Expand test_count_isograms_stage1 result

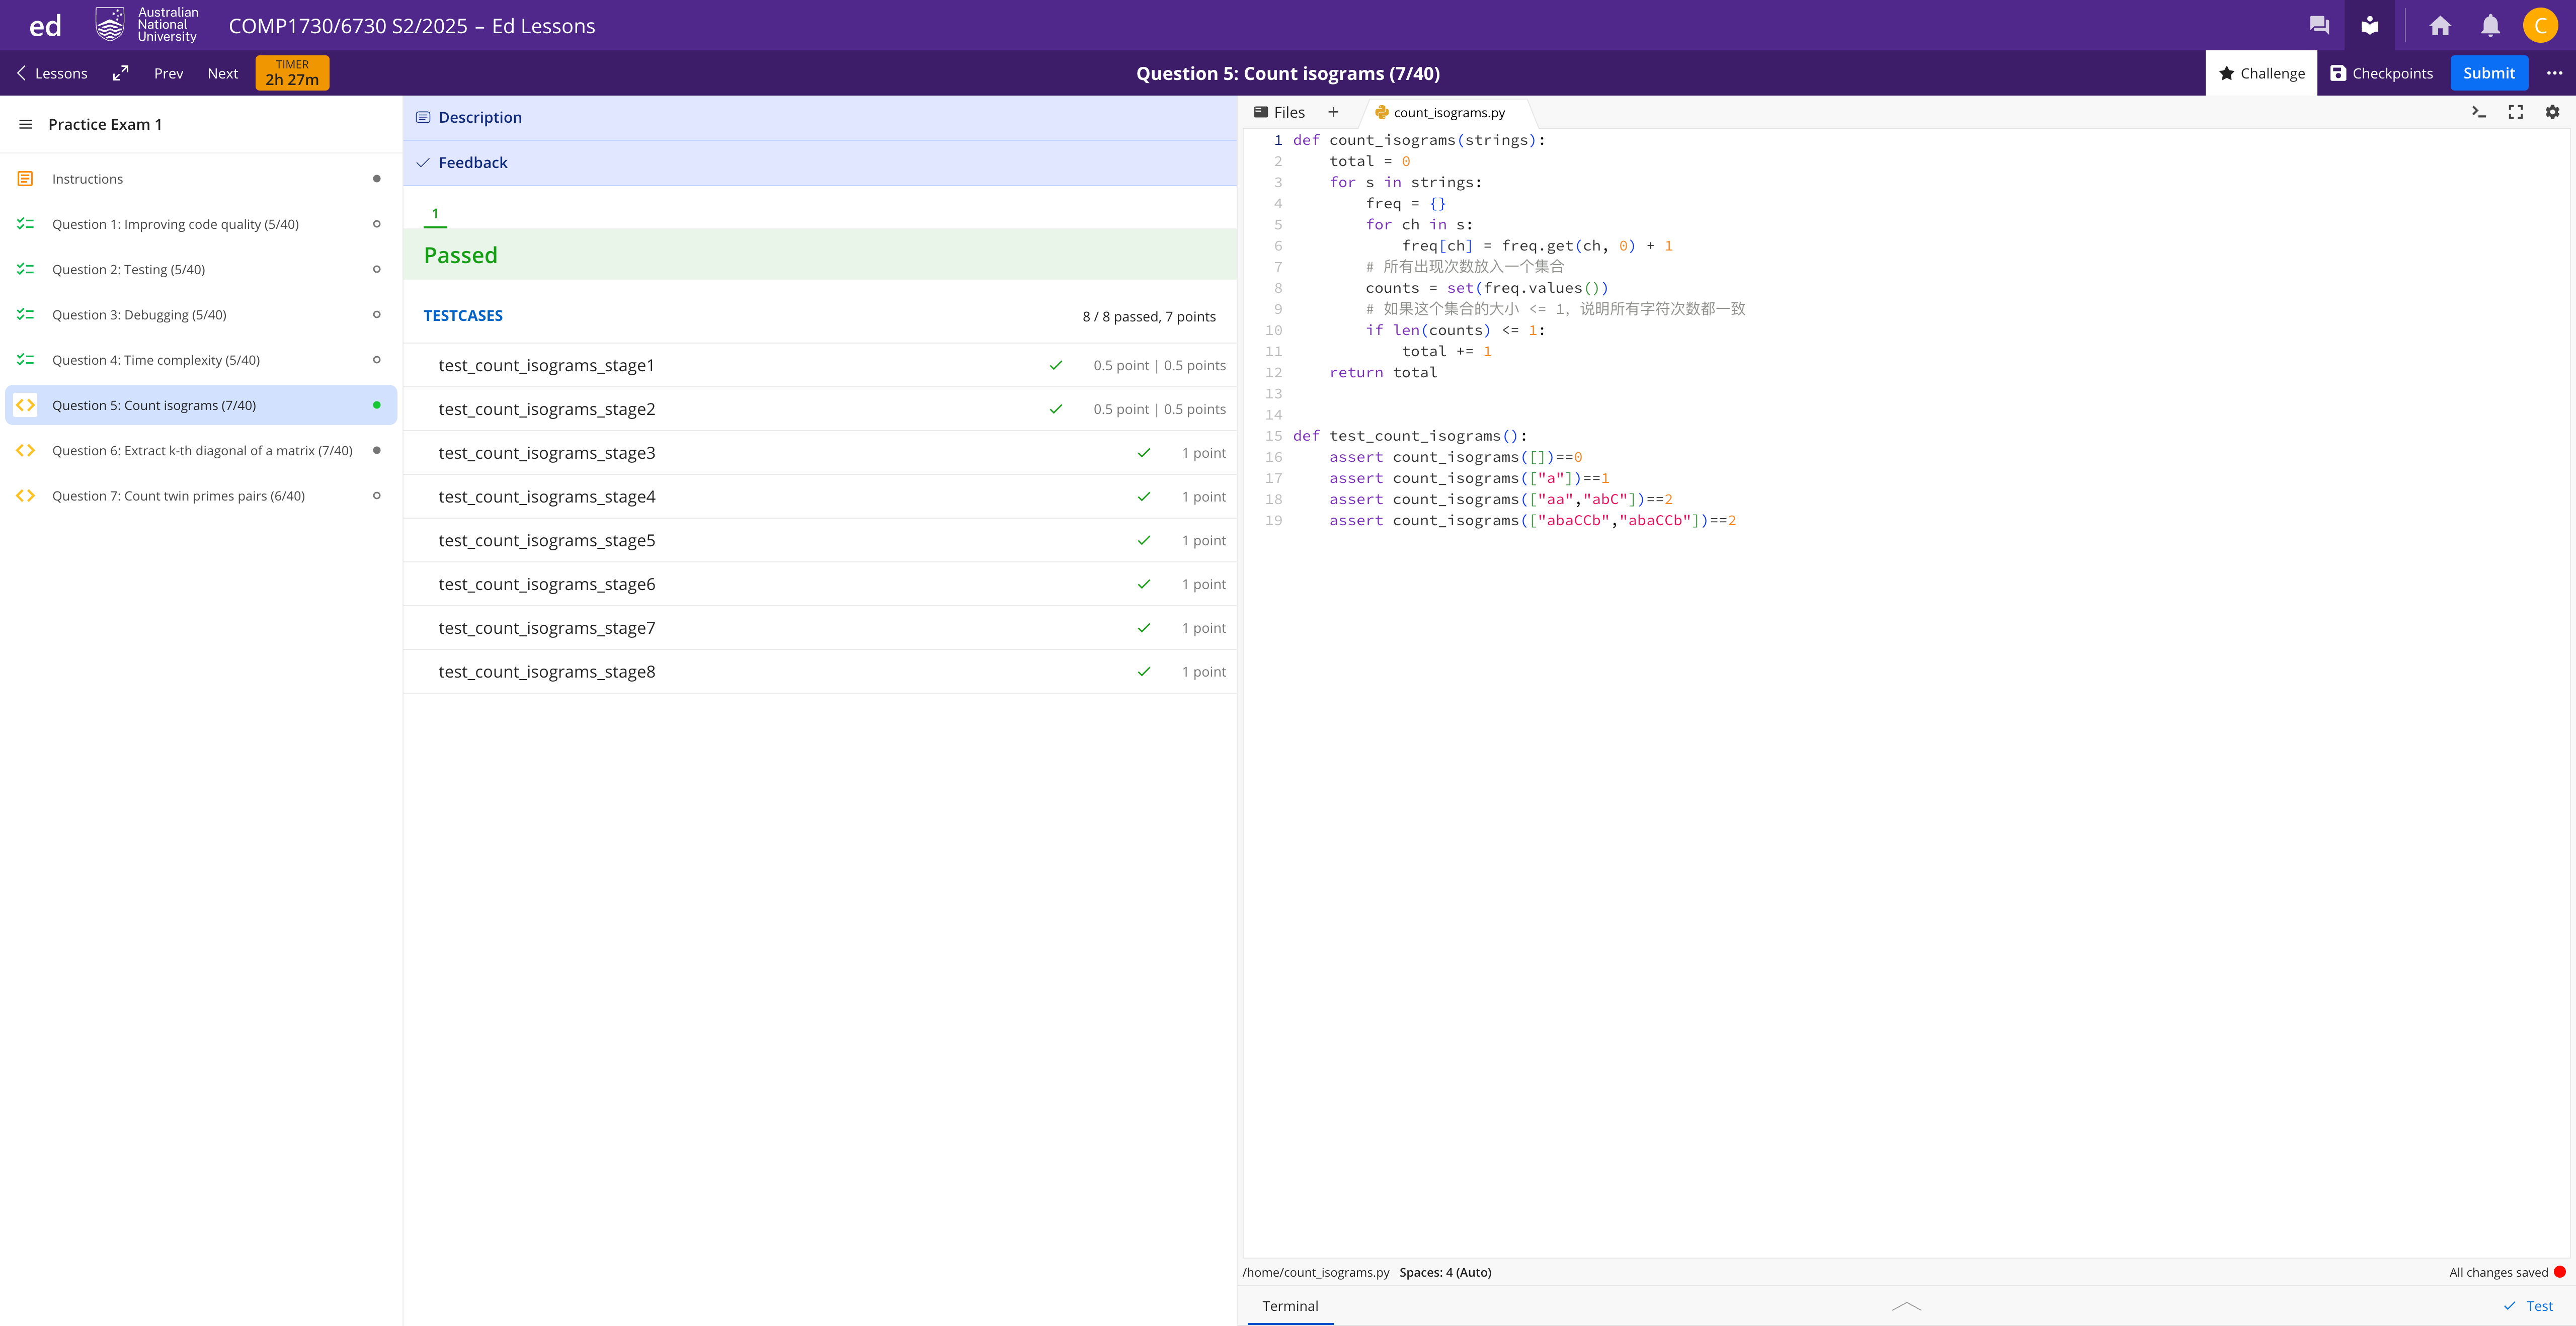click(820, 365)
